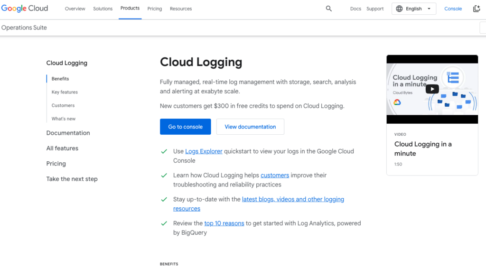Click the green checkmark beside top 10 reasons

click(x=164, y=223)
